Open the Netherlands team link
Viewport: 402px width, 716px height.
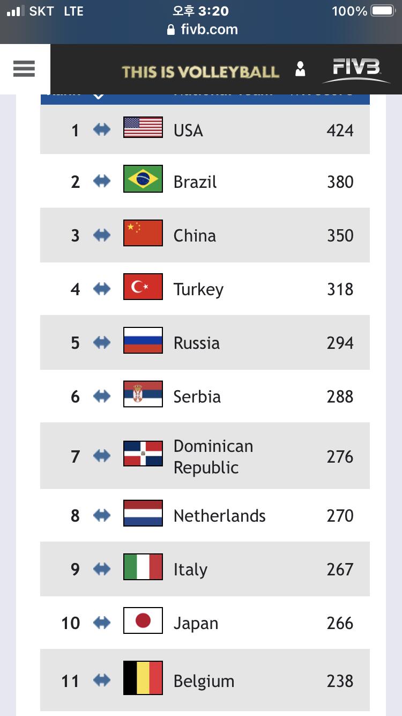(219, 516)
